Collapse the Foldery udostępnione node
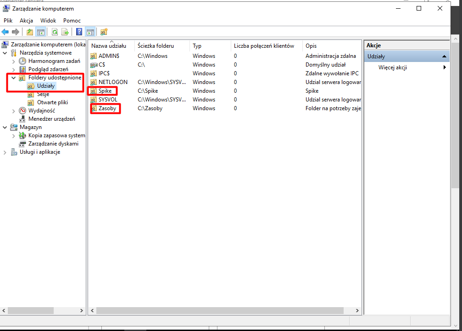Image resolution: width=462 pixels, height=331 pixels. (13, 78)
